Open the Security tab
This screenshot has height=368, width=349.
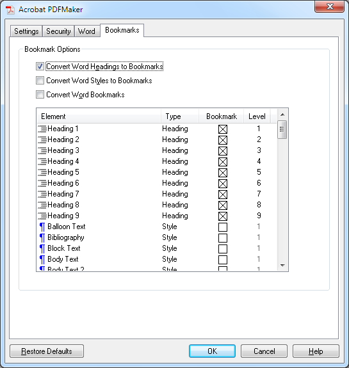(58, 31)
